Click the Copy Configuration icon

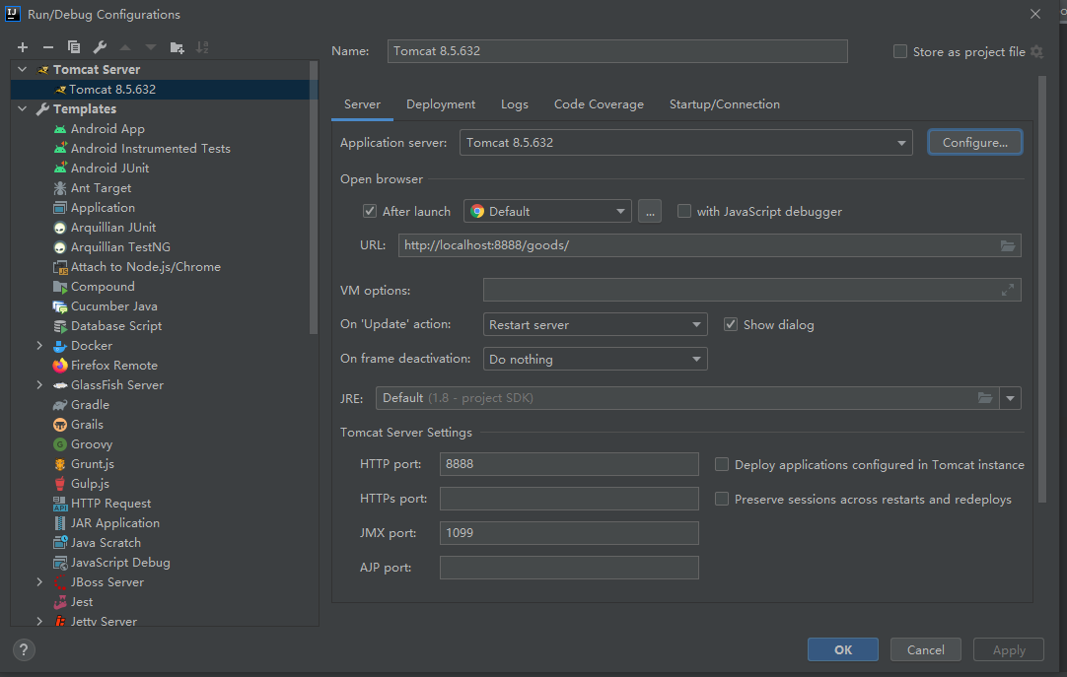coord(74,47)
